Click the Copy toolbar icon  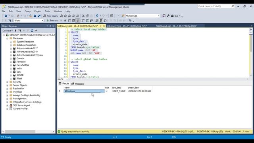(x=87, y=16)
